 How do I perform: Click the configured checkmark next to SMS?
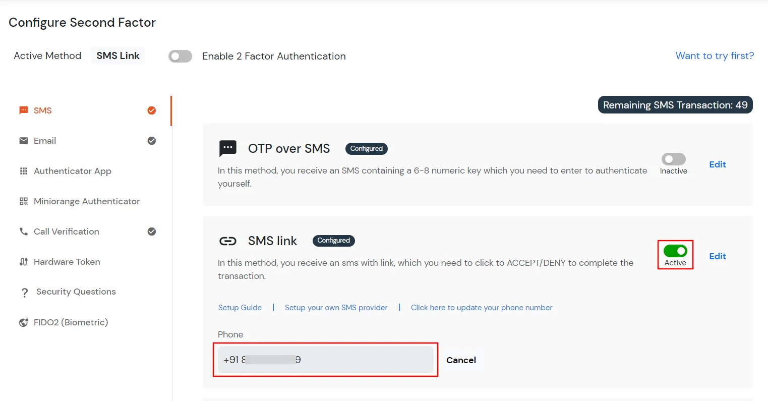[x=152, y=110]
